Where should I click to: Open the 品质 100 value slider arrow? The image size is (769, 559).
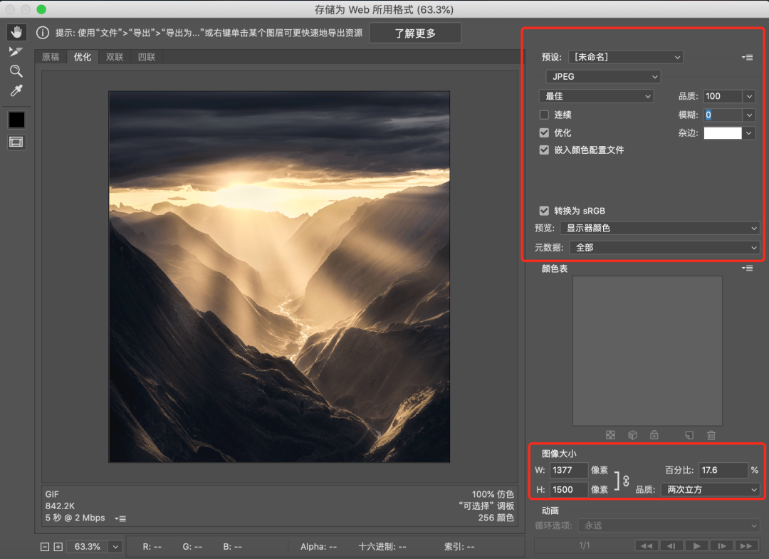coord(749,96)
